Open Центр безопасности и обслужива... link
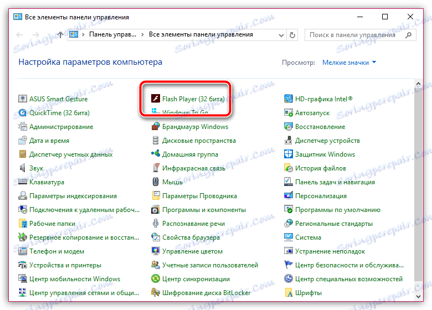The width and height of the screenshot is (432, 310). point(349,265)
